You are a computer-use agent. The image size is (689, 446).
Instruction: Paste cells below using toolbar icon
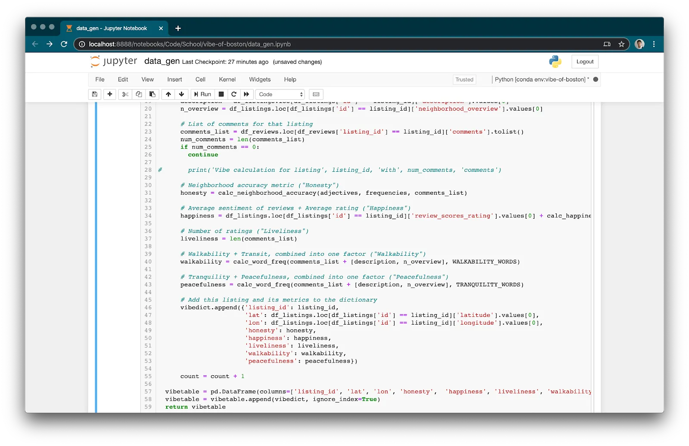pyautogui.click(x=152, y=94)
